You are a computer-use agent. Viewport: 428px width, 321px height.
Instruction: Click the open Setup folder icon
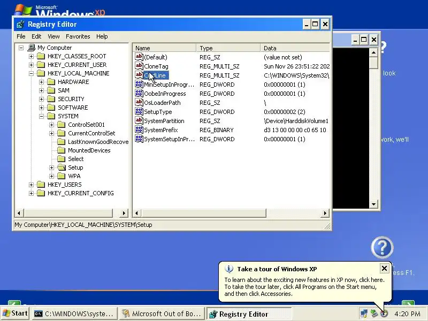[x=62, y=167]
